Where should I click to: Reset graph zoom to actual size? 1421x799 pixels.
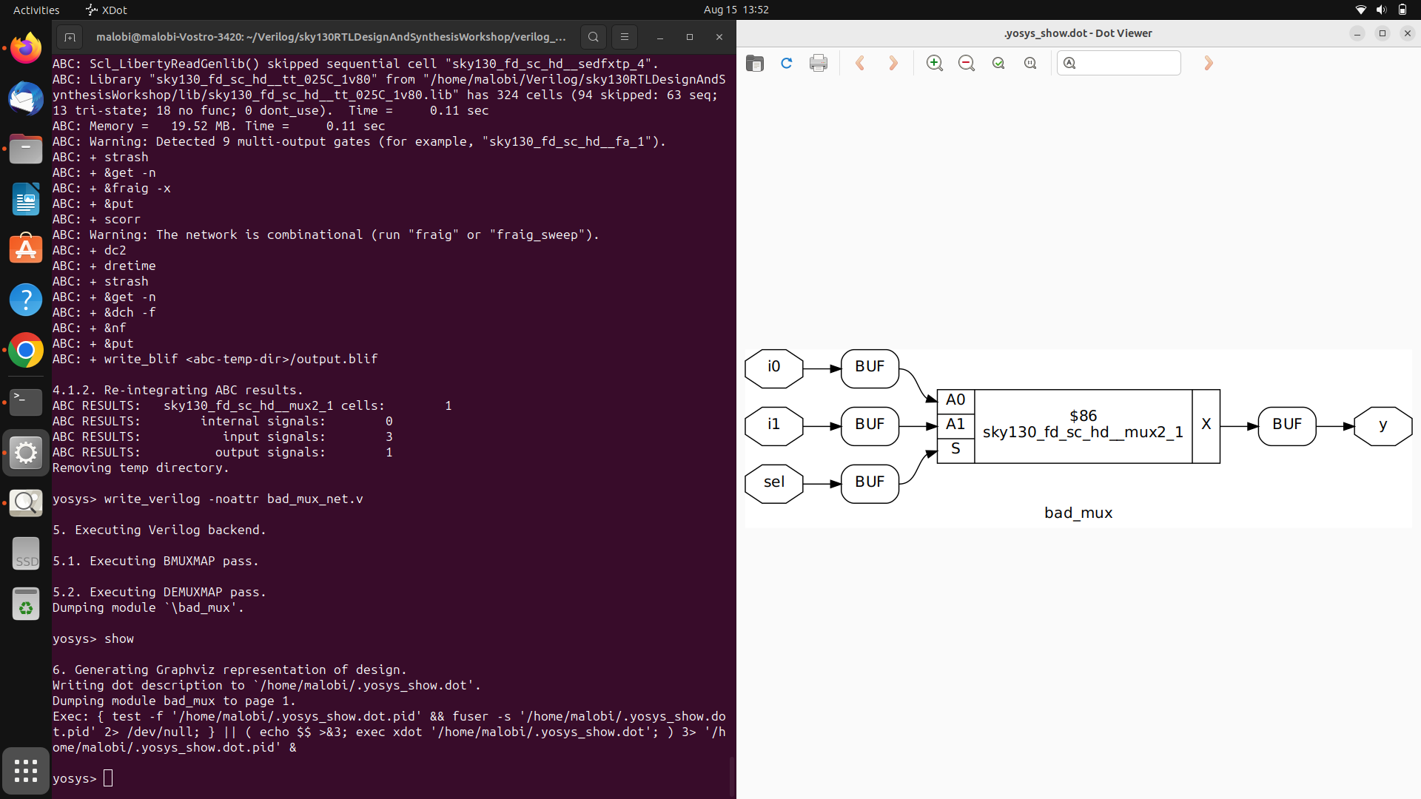1029,63
